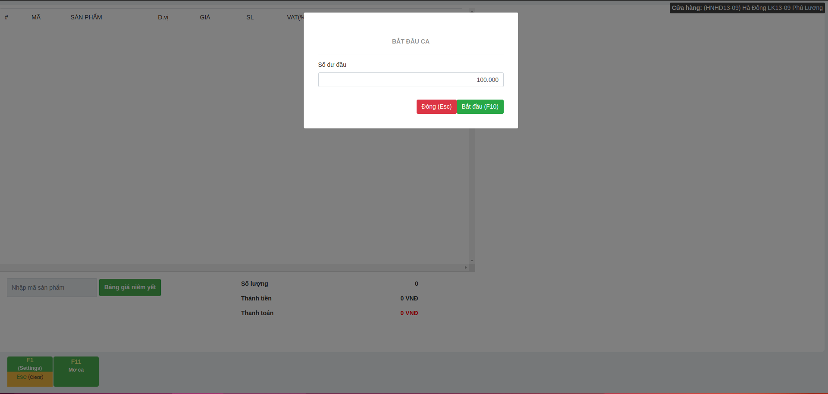The height and width of the screenshot is (394, 828).
Task: Click the red Thanh toán 0 VNĐ amount
Action: (409, 313)
